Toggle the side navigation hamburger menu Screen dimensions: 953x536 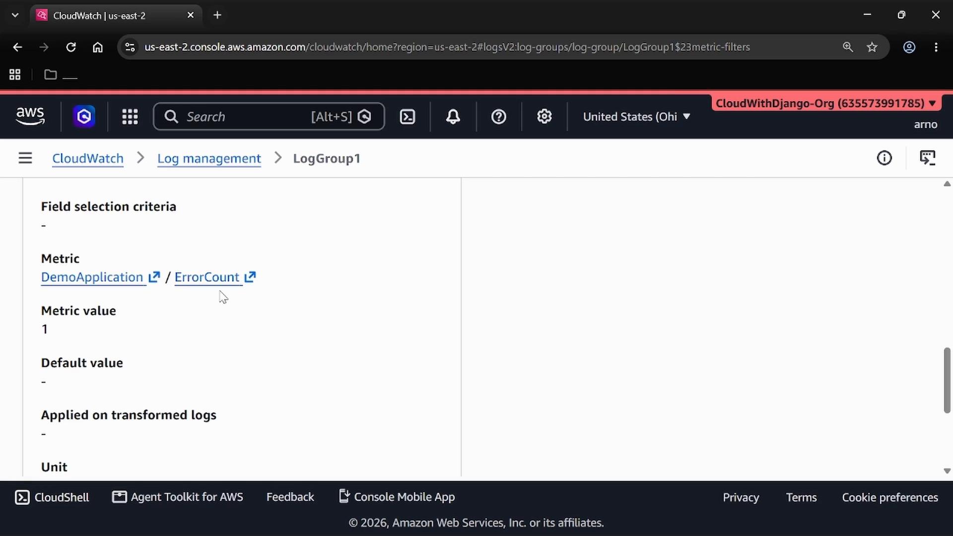pyautogui.click(x=25, y=158)
